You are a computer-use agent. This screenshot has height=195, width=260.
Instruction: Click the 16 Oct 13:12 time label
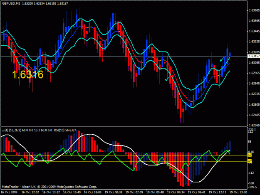point(51,193)
